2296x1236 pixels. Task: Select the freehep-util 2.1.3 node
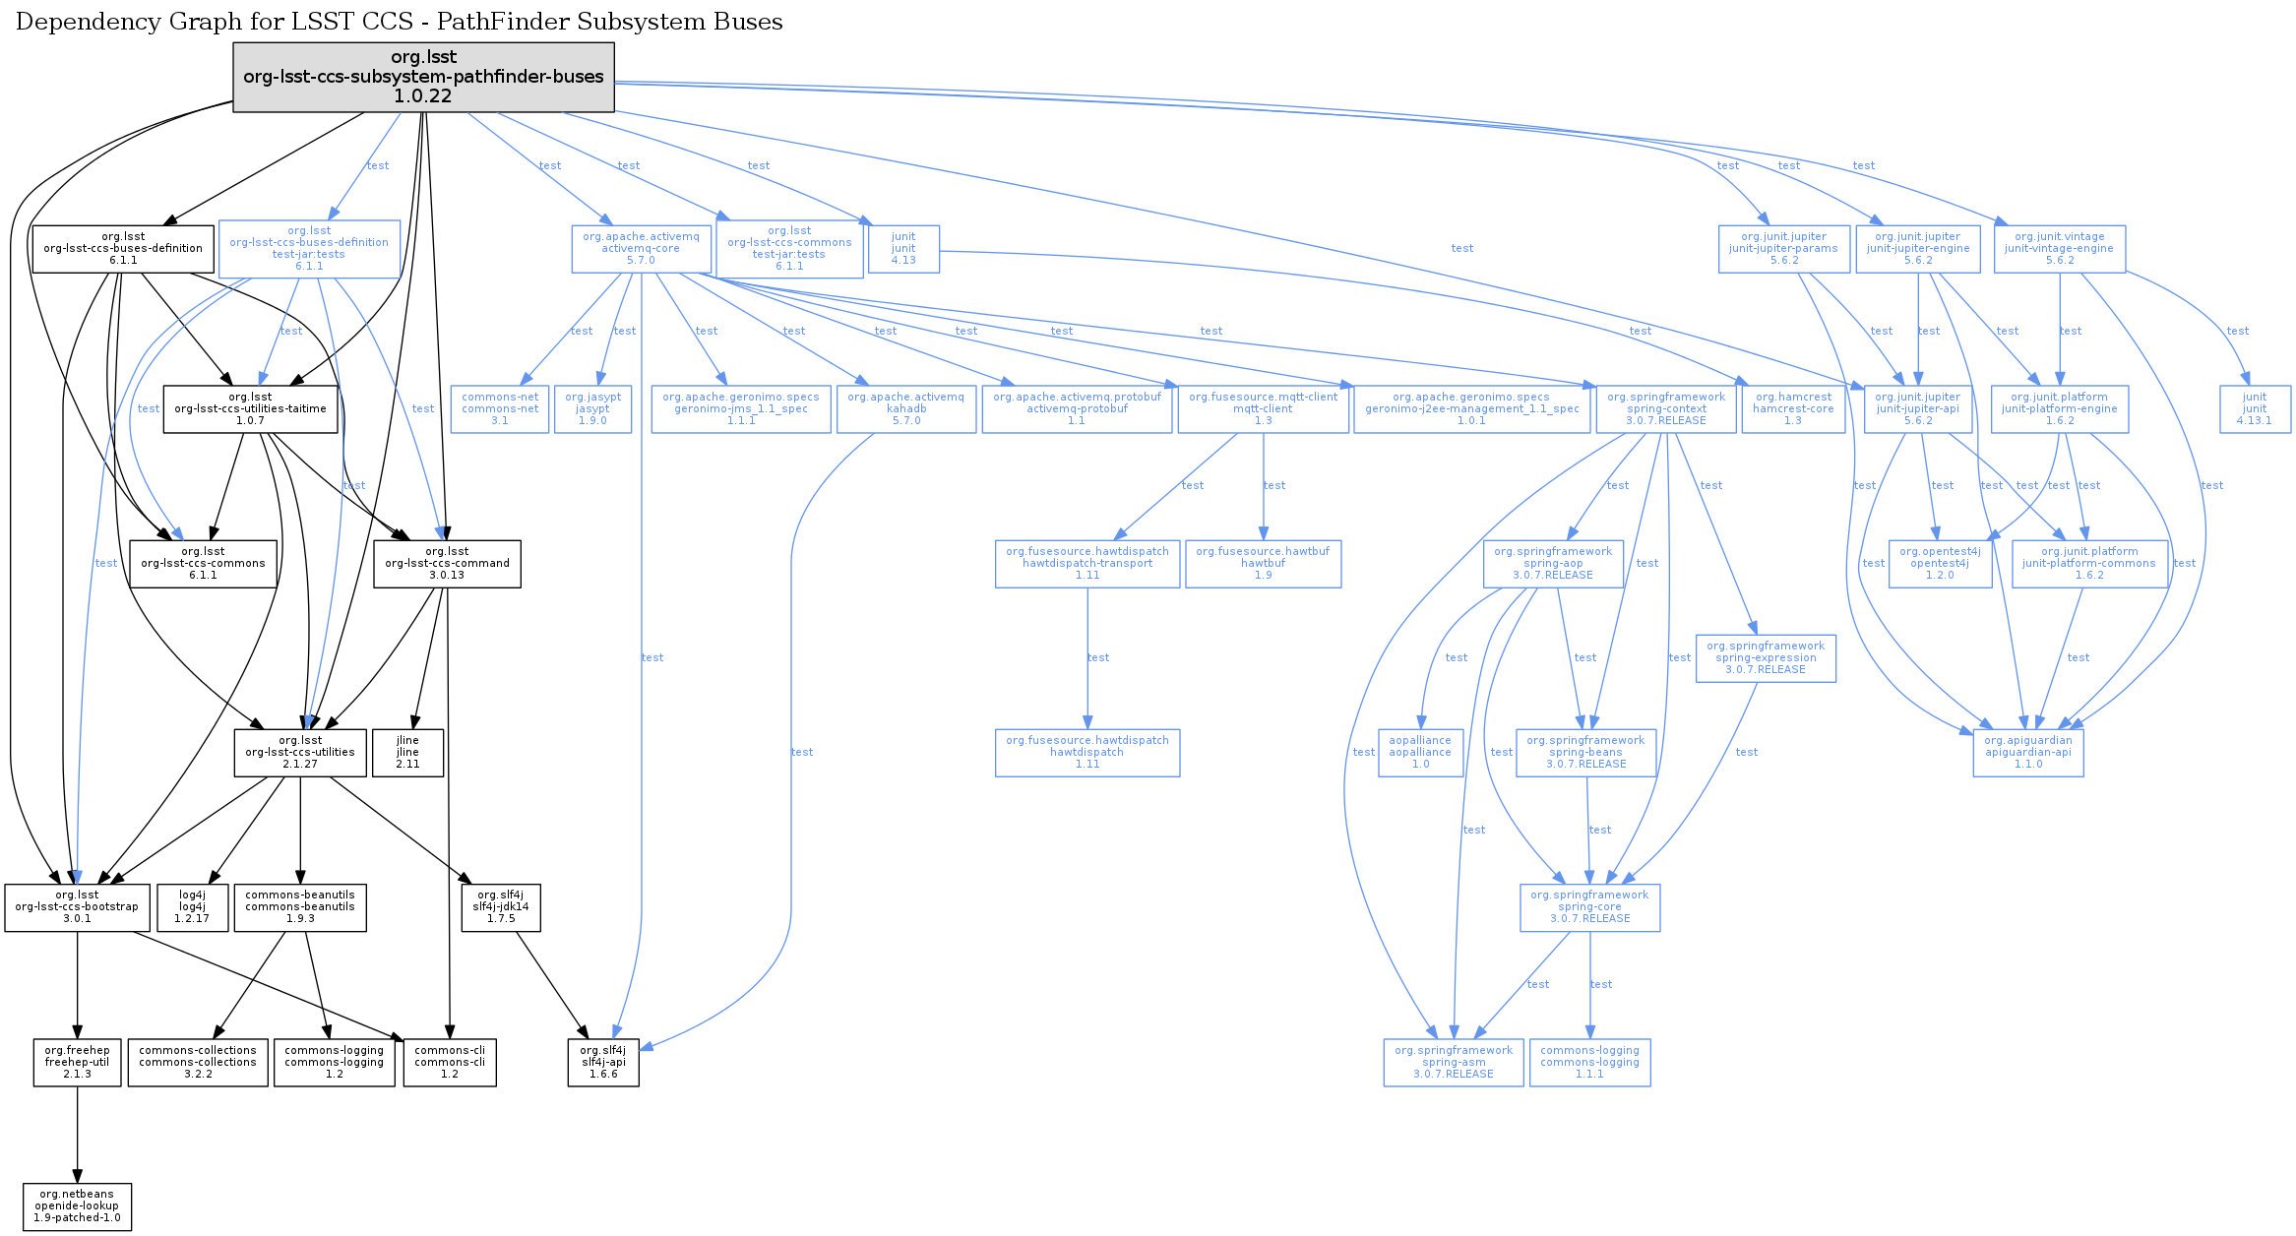[x=77, y=1063]
